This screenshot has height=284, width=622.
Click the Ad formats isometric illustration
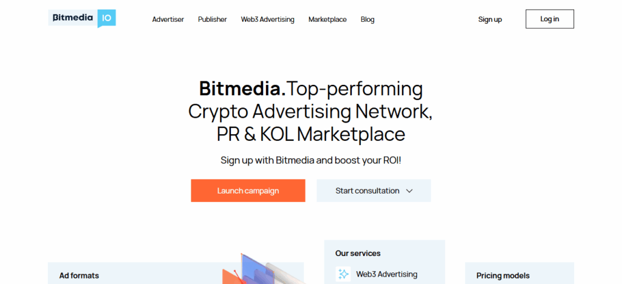tap(261, 270)
